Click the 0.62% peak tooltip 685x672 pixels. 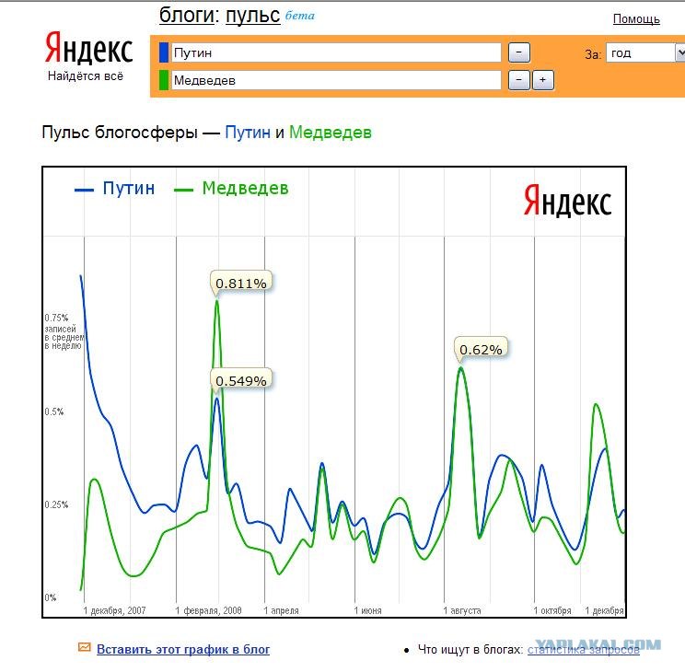point(481,350)
